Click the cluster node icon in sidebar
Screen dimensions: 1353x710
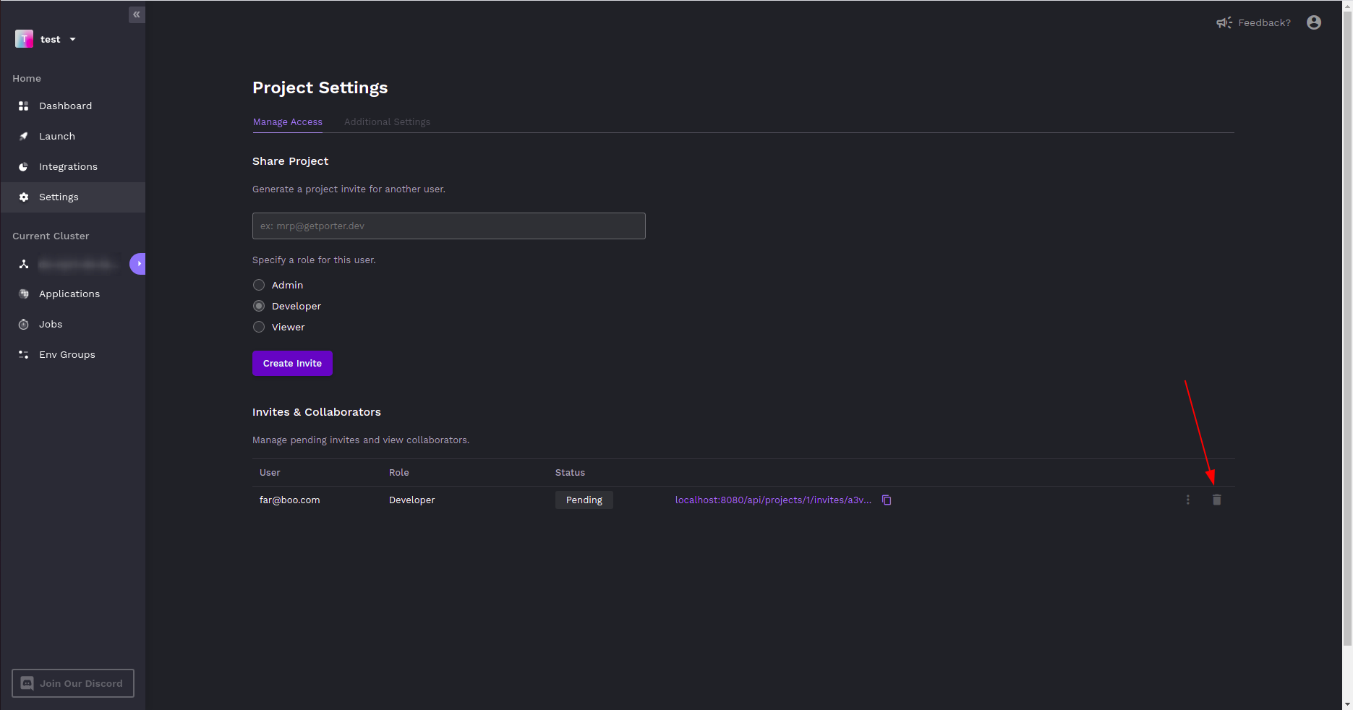(x=24, y=265)
